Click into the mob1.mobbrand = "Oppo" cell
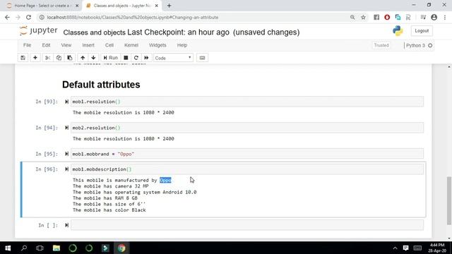Viewport: 452px width, 254px height. click(247, 154)
